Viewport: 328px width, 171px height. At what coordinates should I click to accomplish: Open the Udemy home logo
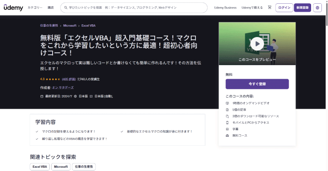pyautogui.click(x=13, y=7)
